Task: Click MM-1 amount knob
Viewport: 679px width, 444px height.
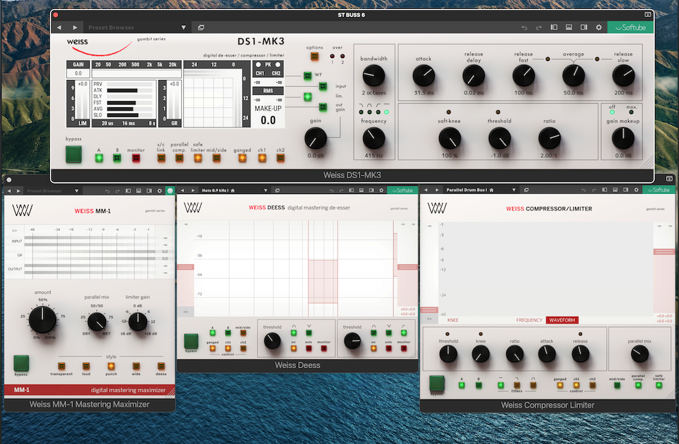Action: click(x=42, y=320)
